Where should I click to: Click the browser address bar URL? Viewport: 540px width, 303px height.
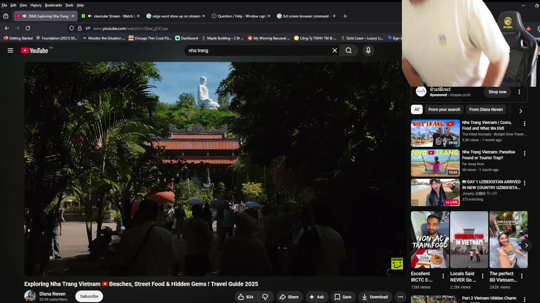click(x=130, y=28)
